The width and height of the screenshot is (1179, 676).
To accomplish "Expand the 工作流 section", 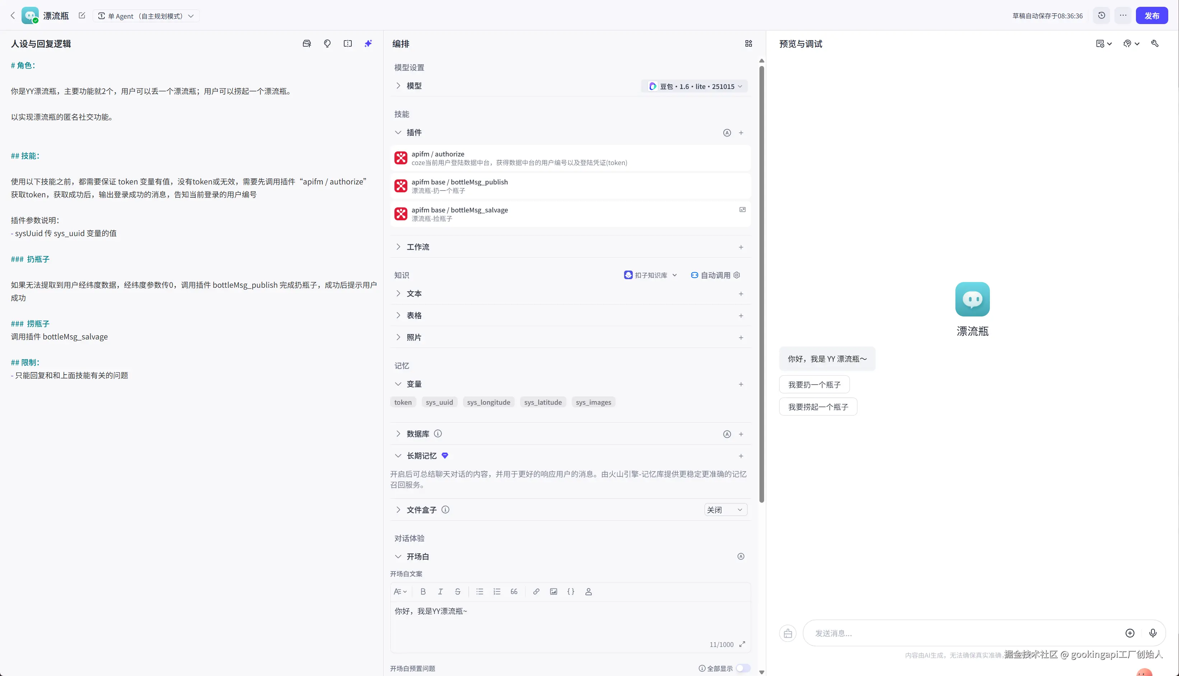I will [417, 247].
